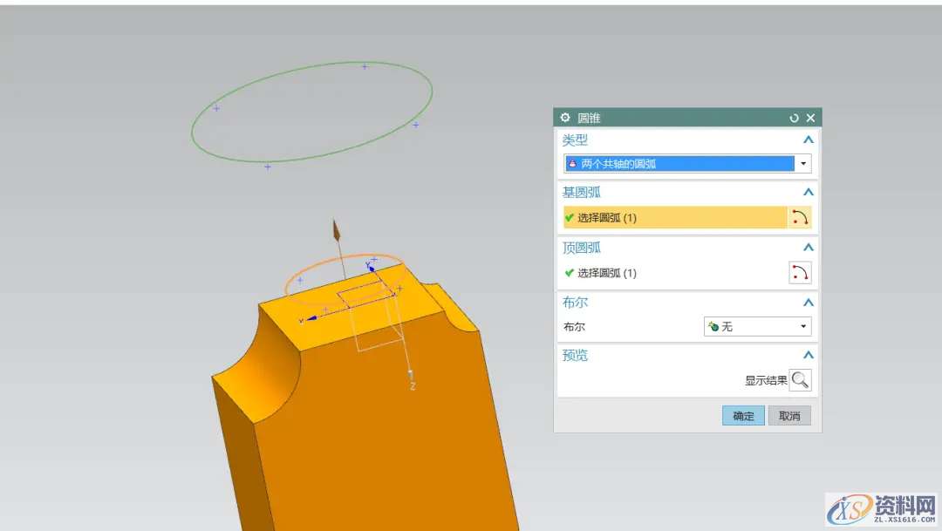
Task: Collapse the 类型 section
Action: point(808,140)
